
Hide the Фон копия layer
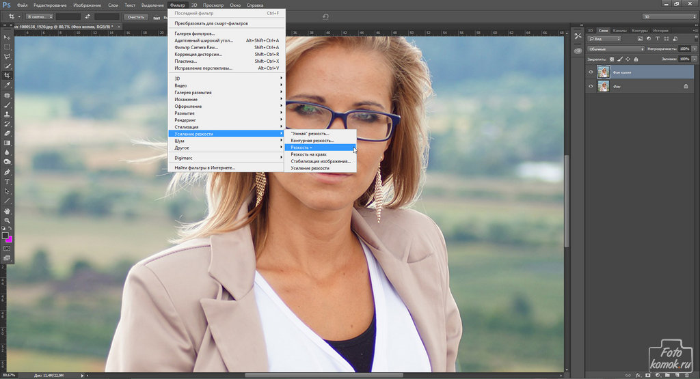(591, 72)
